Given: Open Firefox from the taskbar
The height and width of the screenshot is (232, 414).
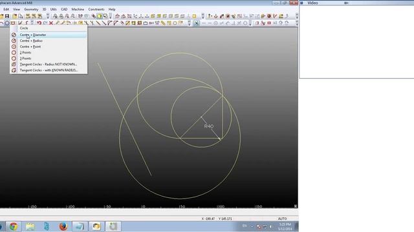Looking at the screenshot, I should [x=63, y=226].
